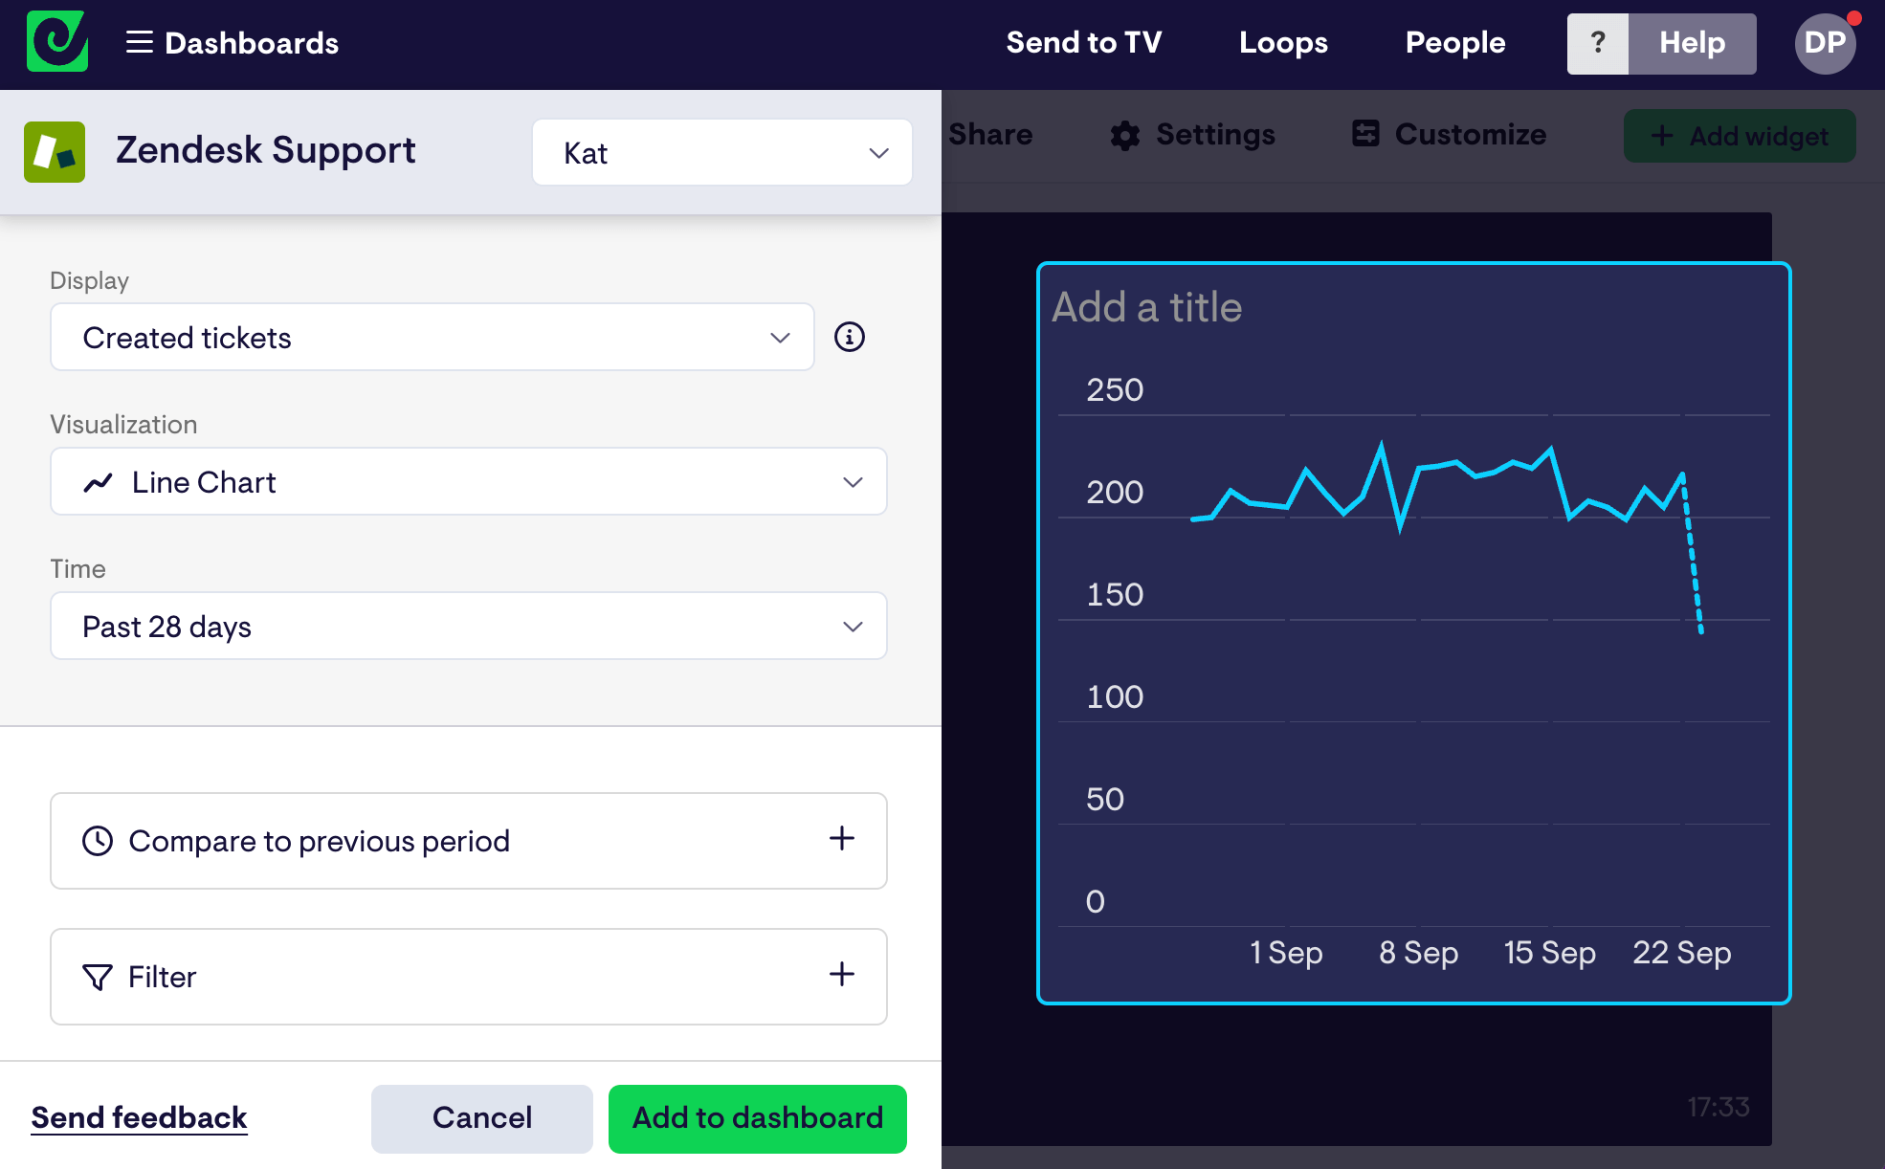The height and width of the screenshot is (1169, 1885).
Task: Click the Line Chart visualization icon
Action: tap(102, 482)
